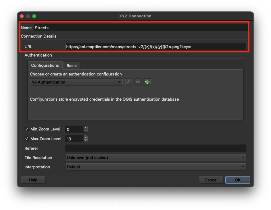Increase Min. Zoom Level with up arrow
Viewport: 271px width, 210px height.
pyautogui.click(x=85, y=128)
